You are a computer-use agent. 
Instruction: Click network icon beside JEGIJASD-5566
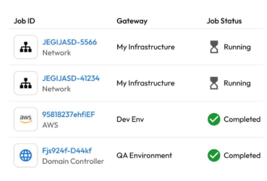[26, 47]
